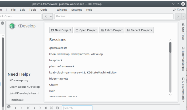Go forward using the toolbar forward arrow

[178, 16]
